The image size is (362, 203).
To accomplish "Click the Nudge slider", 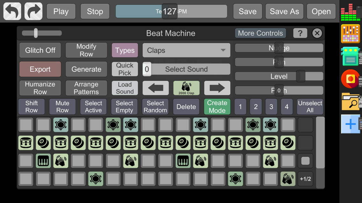I will (x=279, y=48).
